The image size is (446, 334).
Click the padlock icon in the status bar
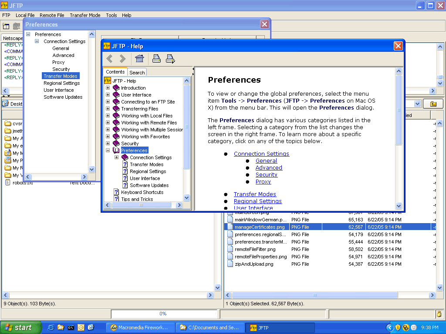439,314
